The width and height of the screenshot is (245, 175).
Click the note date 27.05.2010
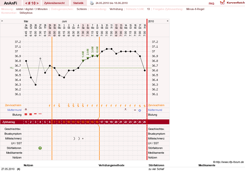click(x=8, y=169)
